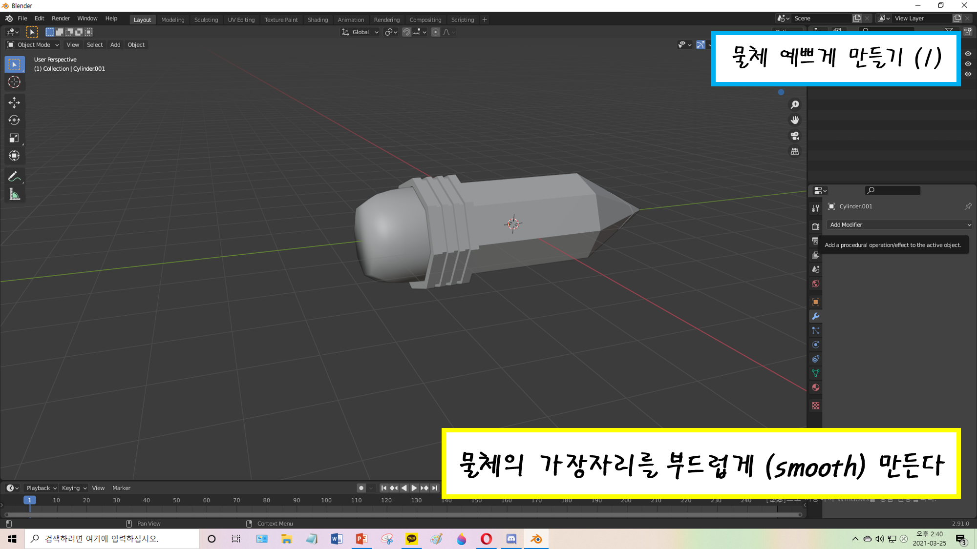Open PowerPoint from Windows taskbar

click(361, 539)
